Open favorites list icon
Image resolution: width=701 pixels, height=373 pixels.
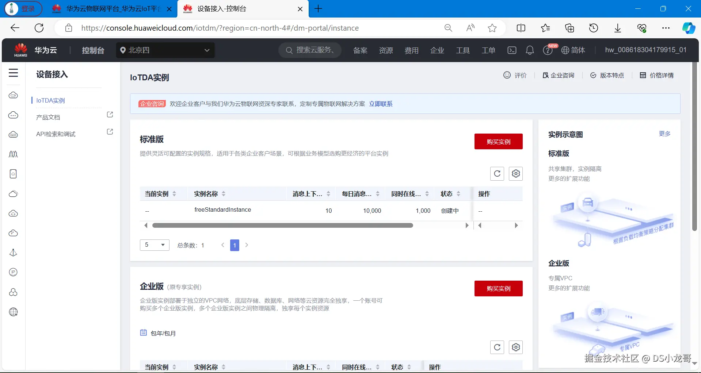click(545, 28)
